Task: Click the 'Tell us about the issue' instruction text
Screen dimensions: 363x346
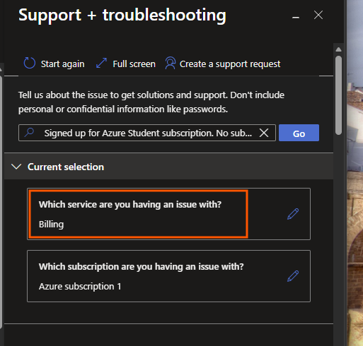Action: pyautogui.click(x=151, y=102)
